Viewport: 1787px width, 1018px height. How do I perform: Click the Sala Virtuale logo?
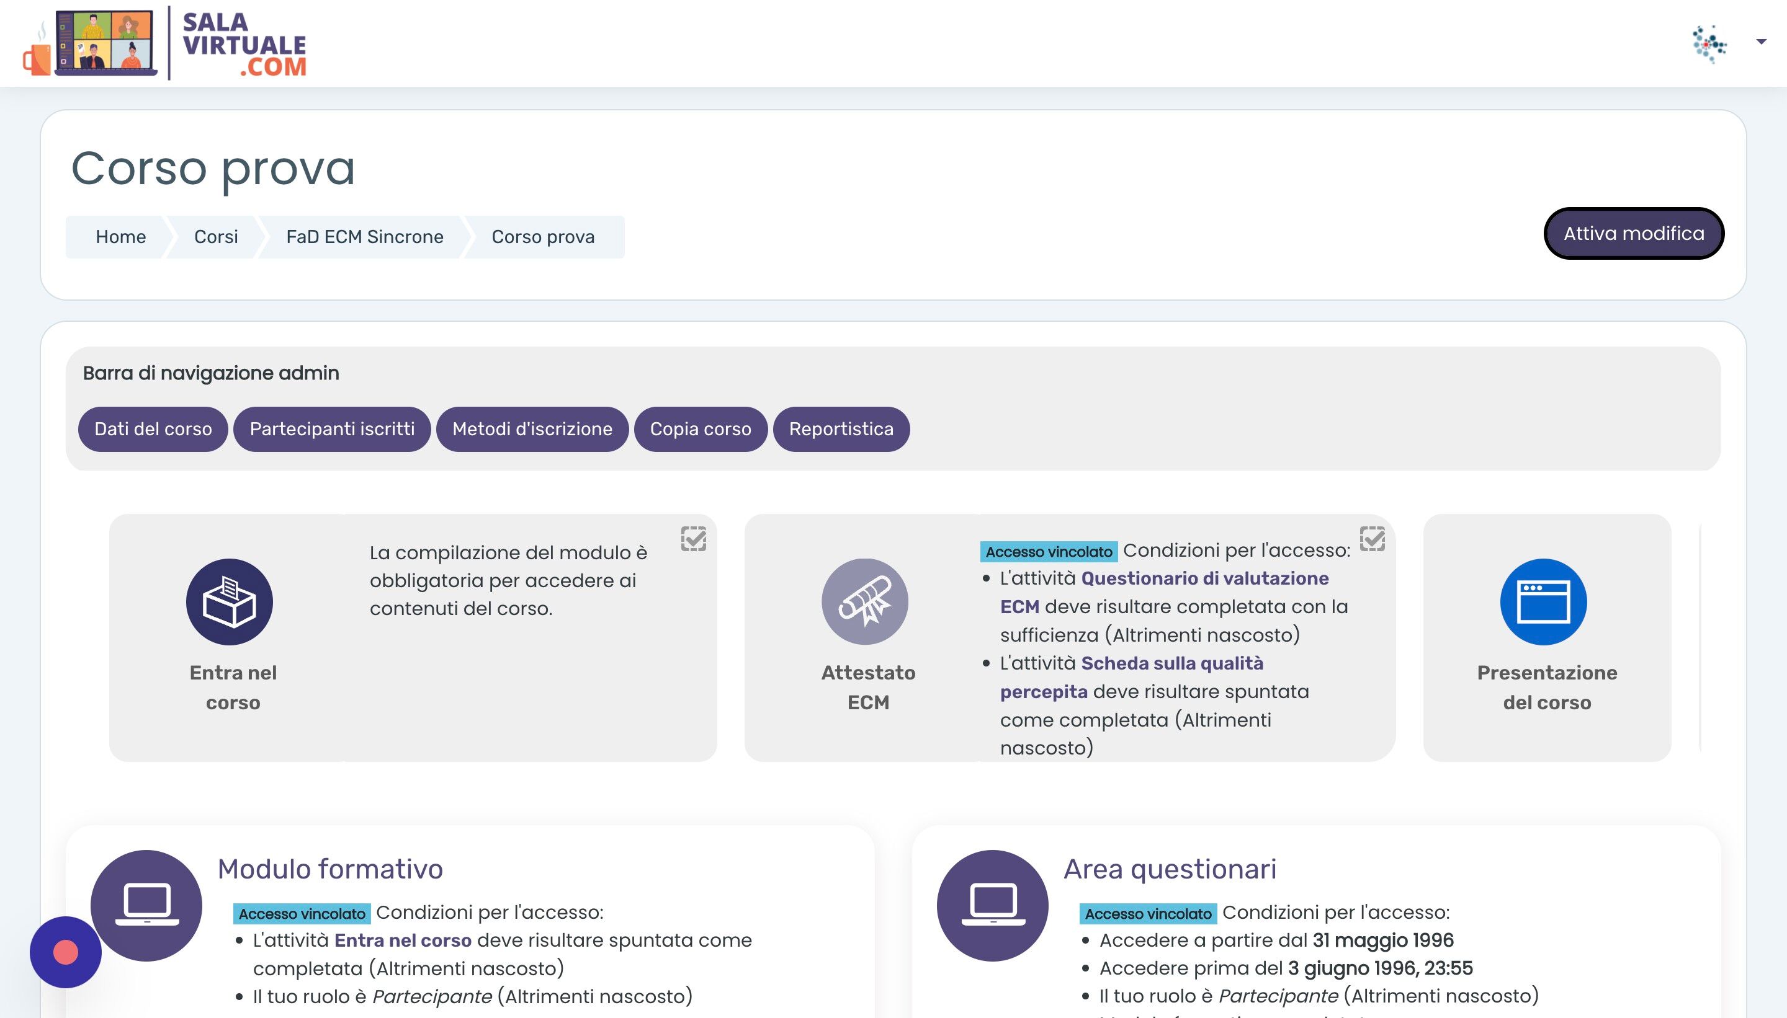[164, 43]
